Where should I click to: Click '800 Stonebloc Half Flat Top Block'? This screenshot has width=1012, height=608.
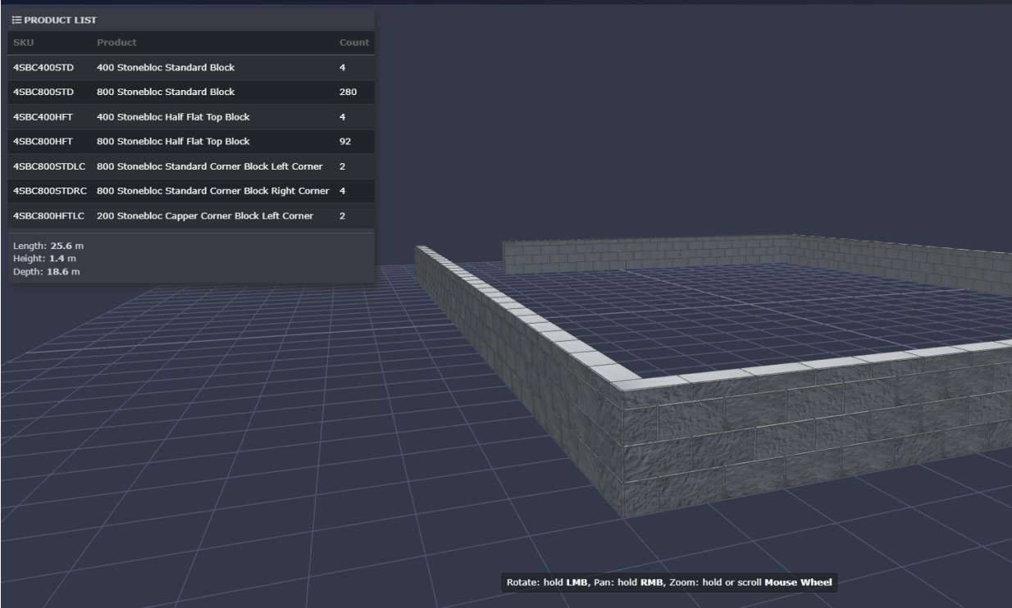pos(173,142)
